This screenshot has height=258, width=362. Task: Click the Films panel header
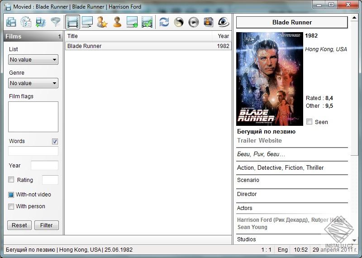pyautogui.click(x=33, y=37)
